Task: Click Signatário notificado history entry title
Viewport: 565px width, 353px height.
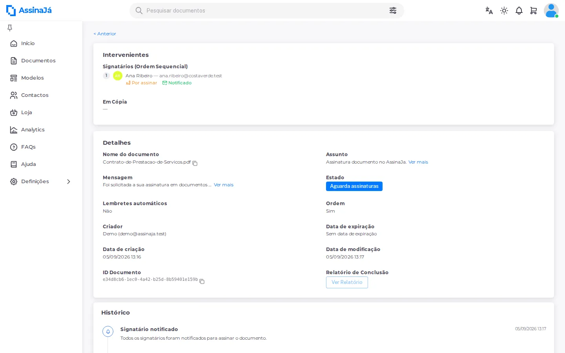Action: pos(149,329)
